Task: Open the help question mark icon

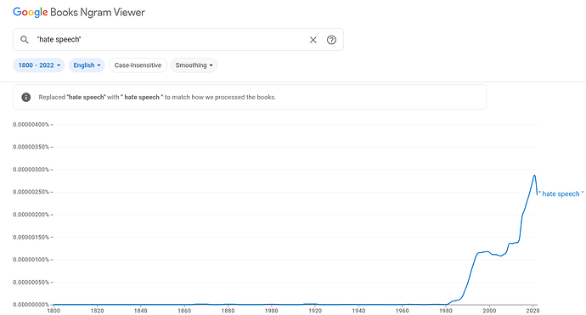Action: 331,40
